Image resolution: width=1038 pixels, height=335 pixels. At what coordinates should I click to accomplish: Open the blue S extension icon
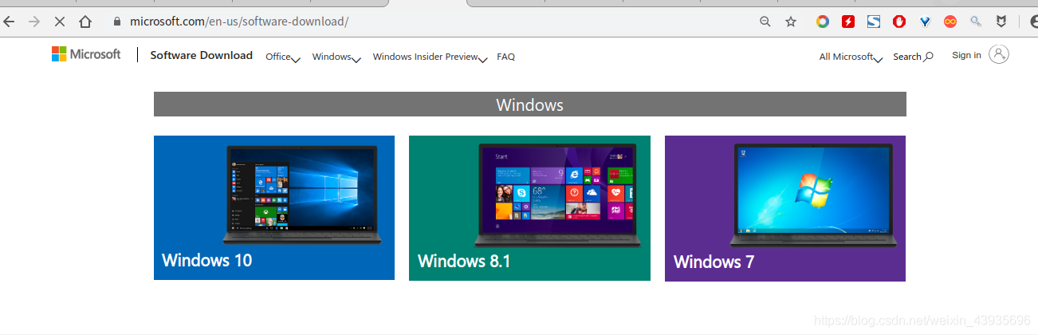[x=874, y=22]
